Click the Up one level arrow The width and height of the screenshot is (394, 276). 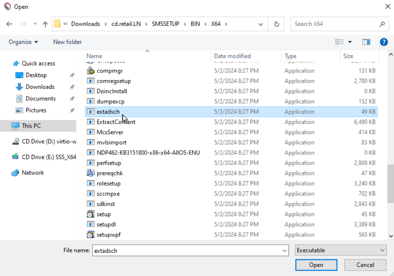tap(45, 24)
